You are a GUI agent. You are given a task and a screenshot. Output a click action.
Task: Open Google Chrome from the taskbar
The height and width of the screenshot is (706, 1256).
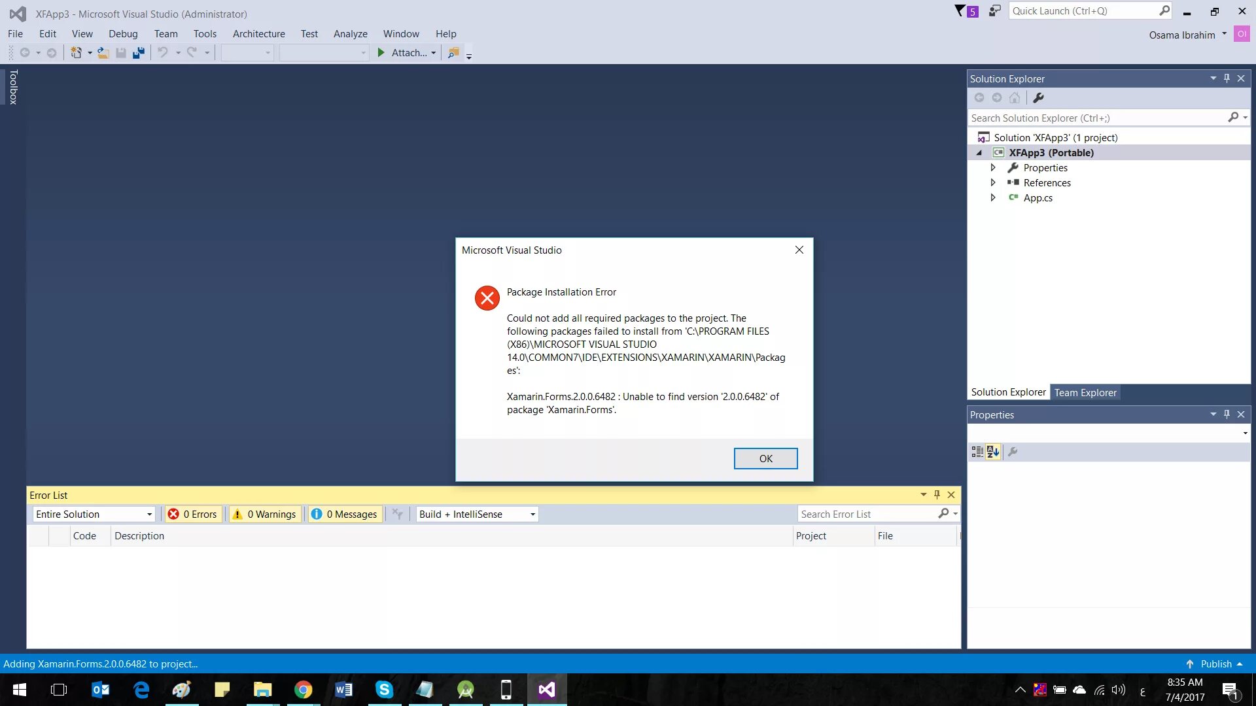click(x=303, y=690)
